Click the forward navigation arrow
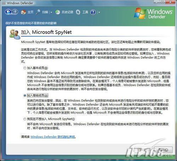The image size is (177, 161). point(15,12)
